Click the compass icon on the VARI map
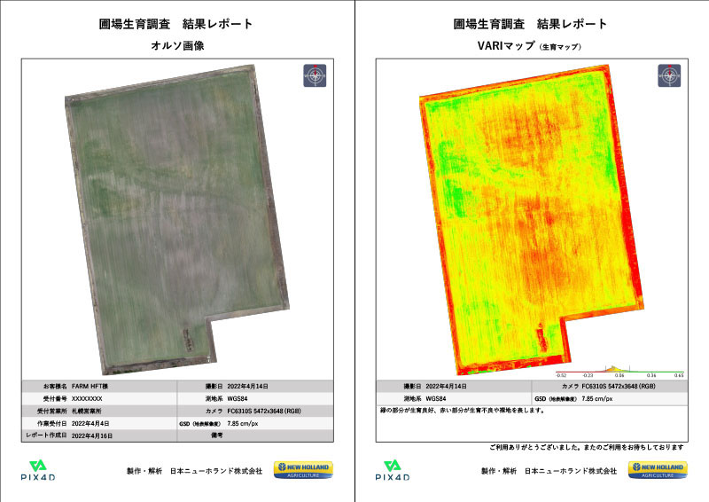 point(669,75)
